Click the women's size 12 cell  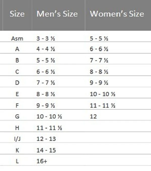tap(93, 117)
